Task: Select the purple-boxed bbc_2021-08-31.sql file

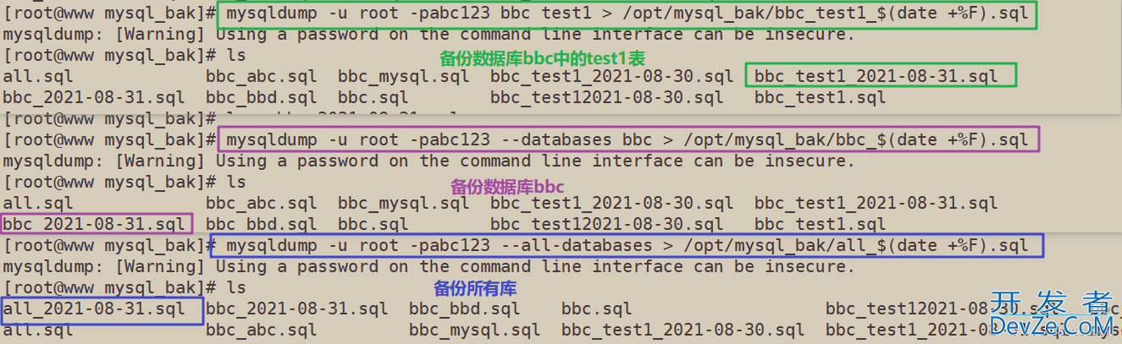Action: [97, 224]
